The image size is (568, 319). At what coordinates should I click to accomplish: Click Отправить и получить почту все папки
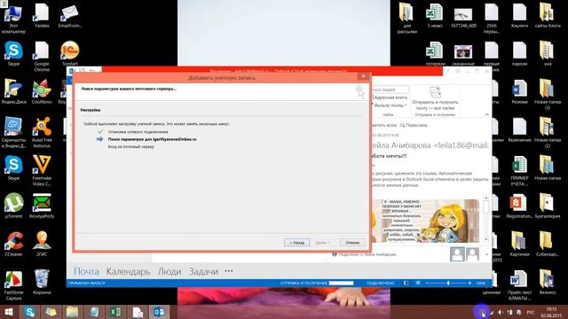(x=435, y=98)
